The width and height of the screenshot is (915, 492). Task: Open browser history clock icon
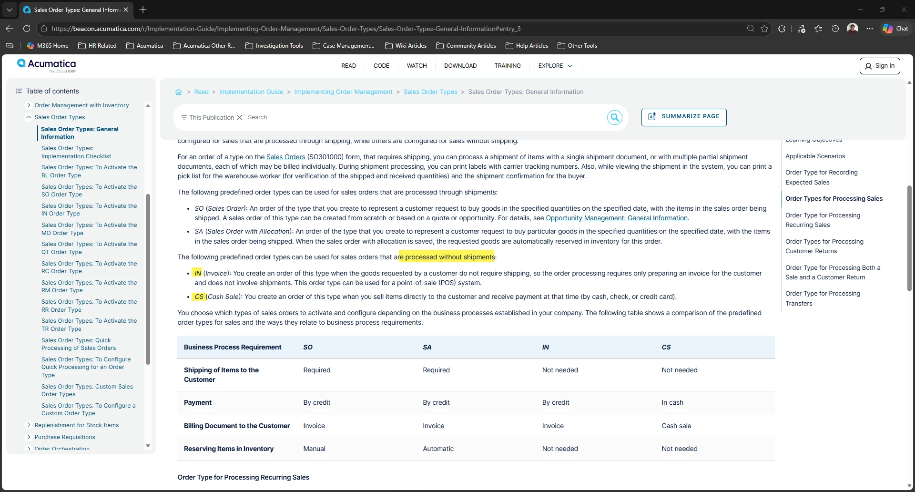tap(835, 29)
